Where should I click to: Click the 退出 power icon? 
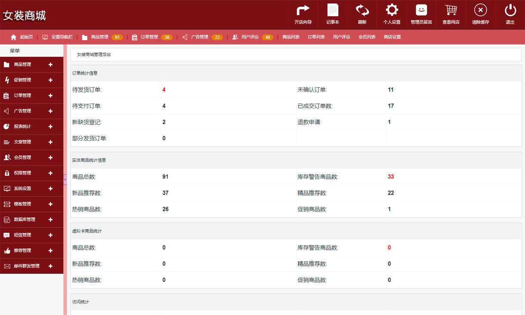tap(510, 10)
